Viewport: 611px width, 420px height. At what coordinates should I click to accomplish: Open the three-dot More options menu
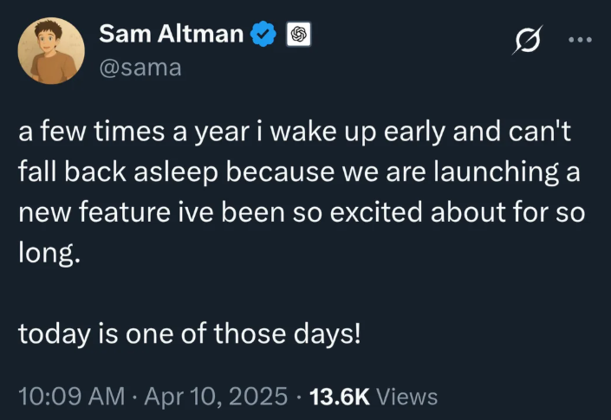(578, 39)
